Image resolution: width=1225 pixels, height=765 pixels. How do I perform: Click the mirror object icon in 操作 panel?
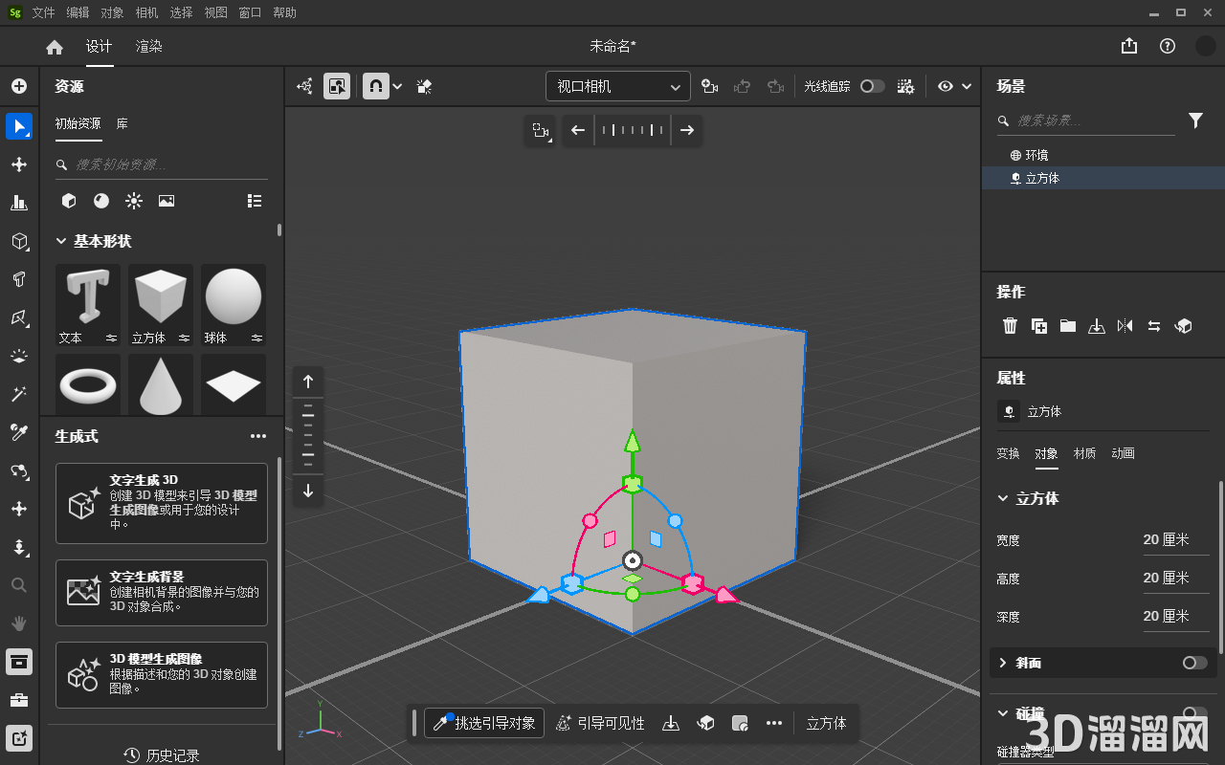(1125, 325)
